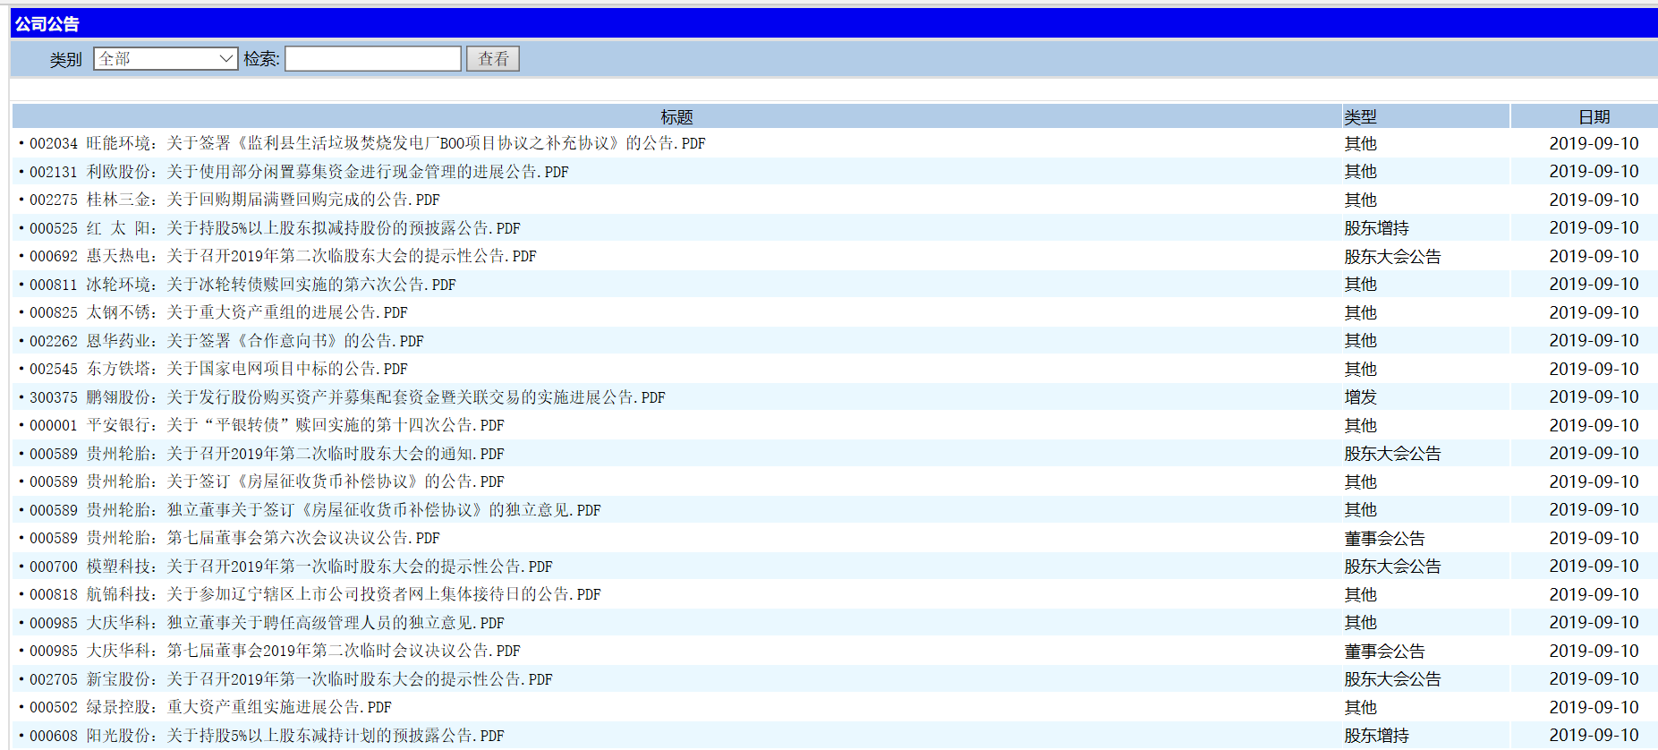Click 增发 type in 鹏翎股份 row
This screenshot has height=750, width=1658.
1360,397
